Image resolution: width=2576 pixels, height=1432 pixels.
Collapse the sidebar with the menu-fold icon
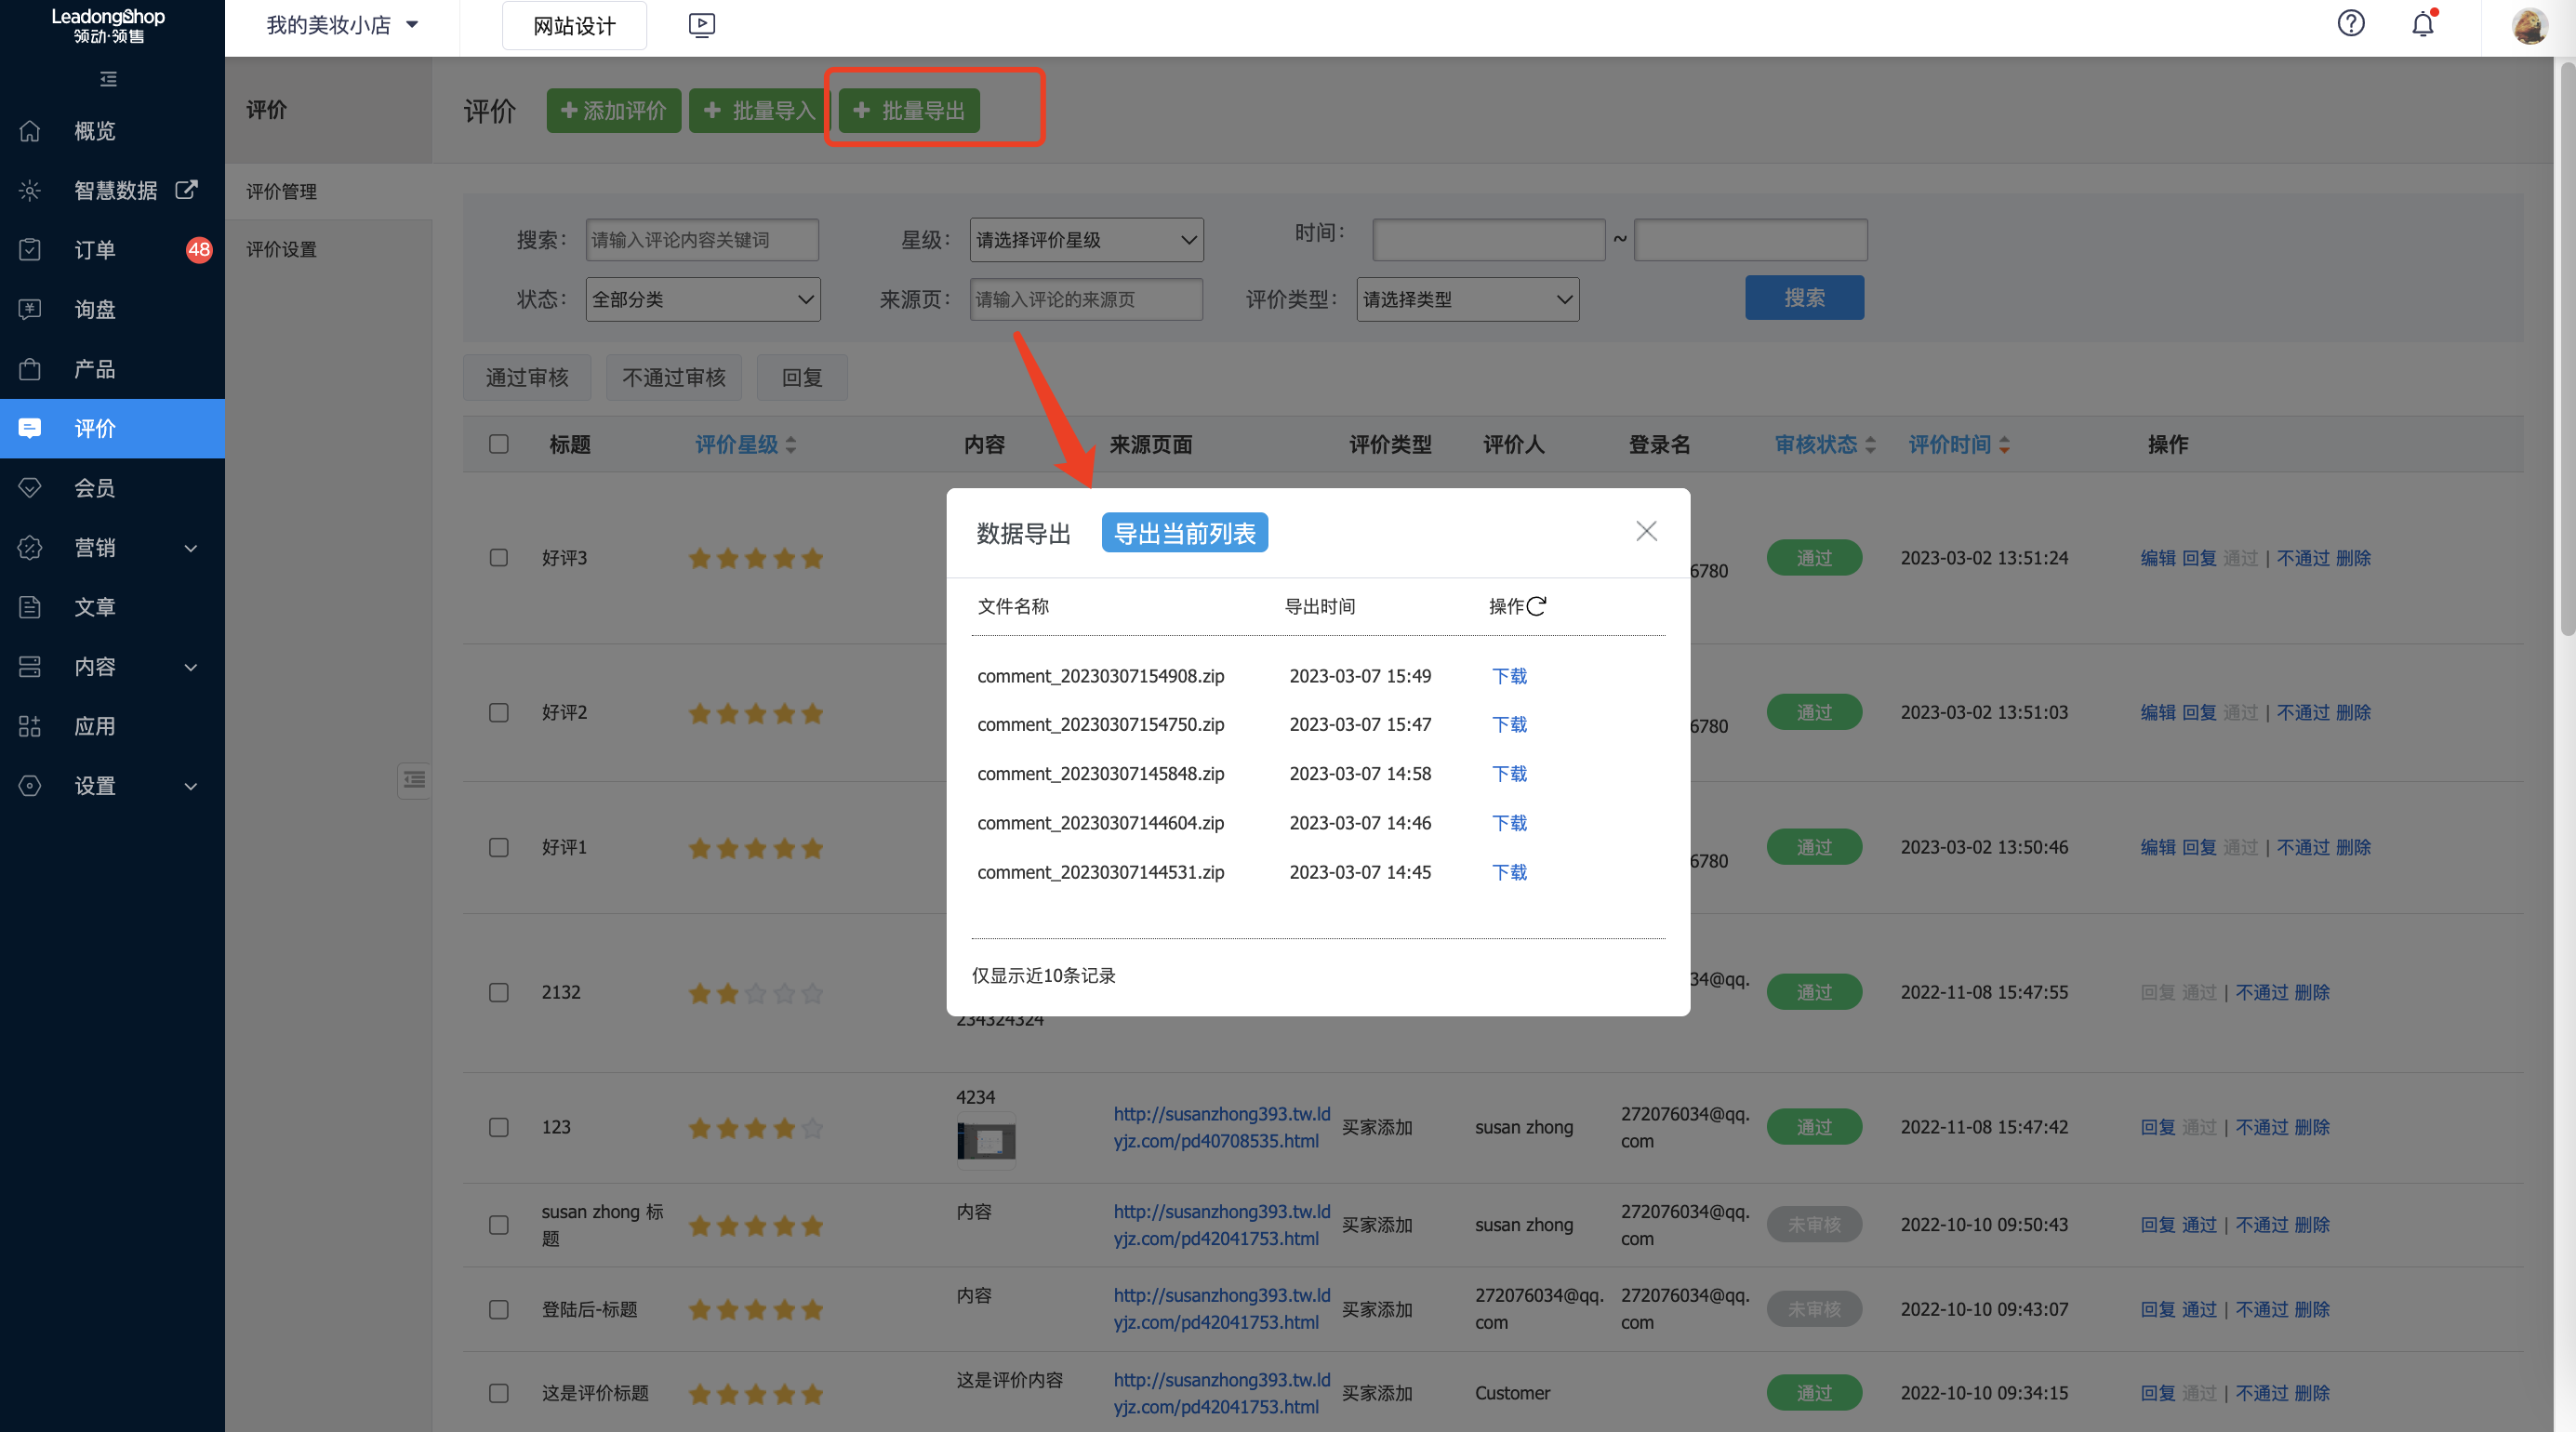click(x=109, y=79)
